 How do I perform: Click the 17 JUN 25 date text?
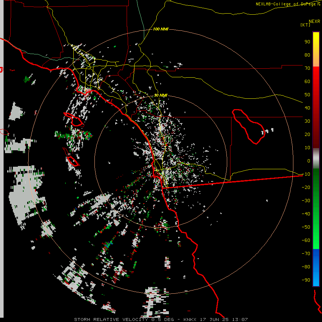pyautogui.click(x=214, y=319)
